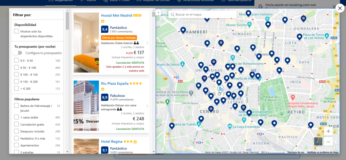Image resolution: width=346 pixels, height=160 pixels.
Task: Click Plaza de Toros de Las Ventas landmark icon
Action: pyautogui.click(x=327, y=36)
